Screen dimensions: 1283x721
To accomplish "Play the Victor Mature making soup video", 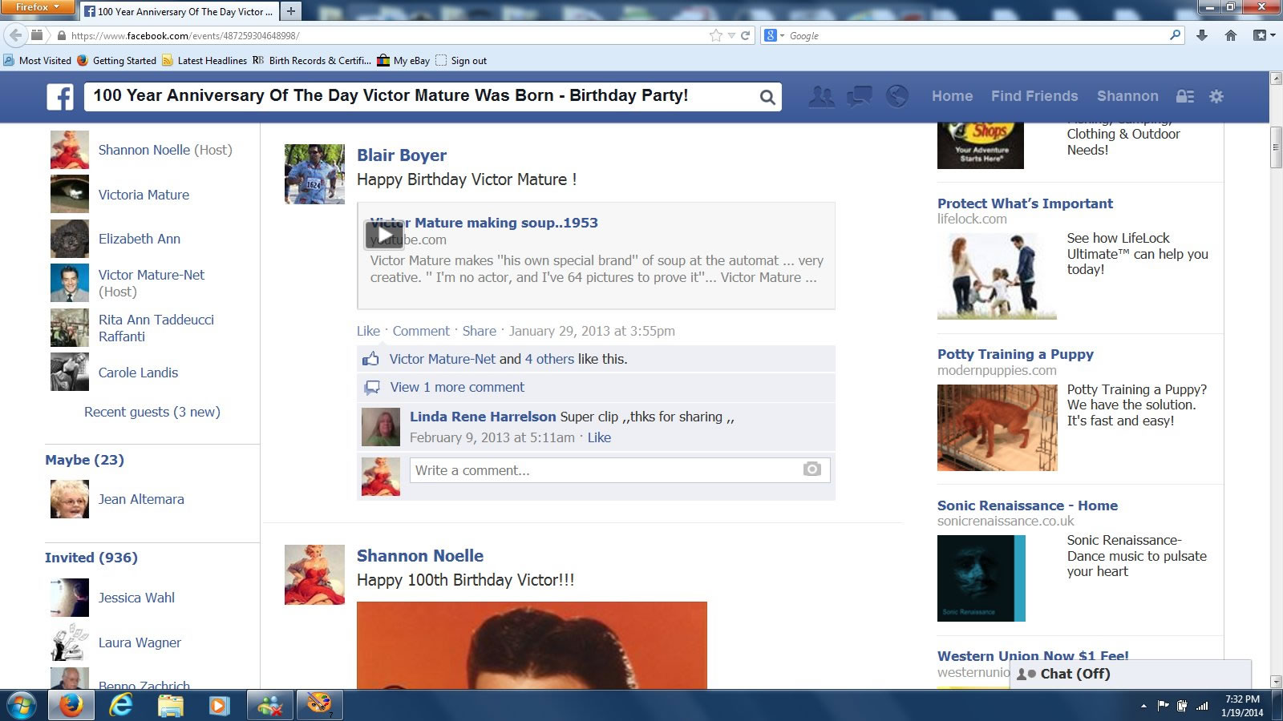I will coord(384,235).
